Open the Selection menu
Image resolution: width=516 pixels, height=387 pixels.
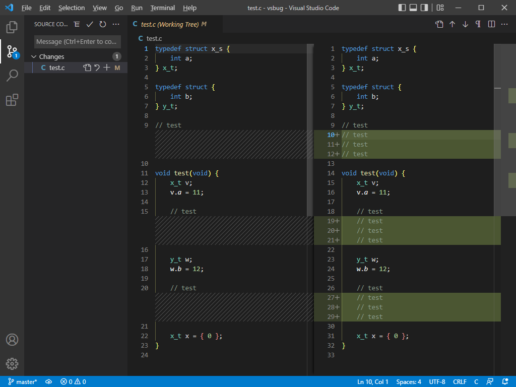coord(72,8)
